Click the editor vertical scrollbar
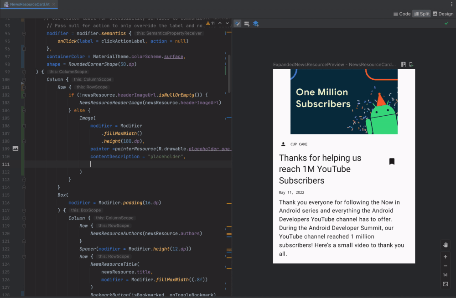The height and width of the screenshot is (298, 456). point(229,73)
